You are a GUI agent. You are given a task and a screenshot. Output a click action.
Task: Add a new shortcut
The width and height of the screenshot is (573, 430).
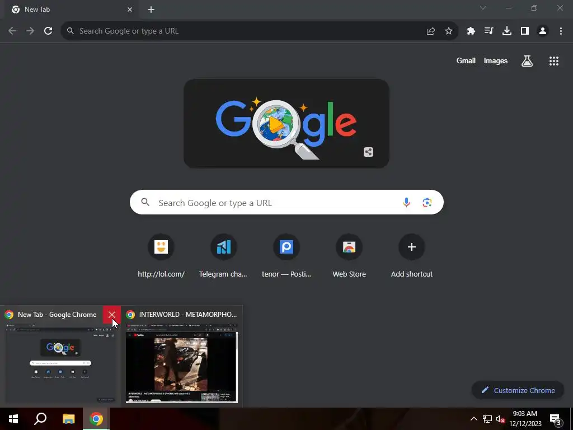tap(412, 256)
